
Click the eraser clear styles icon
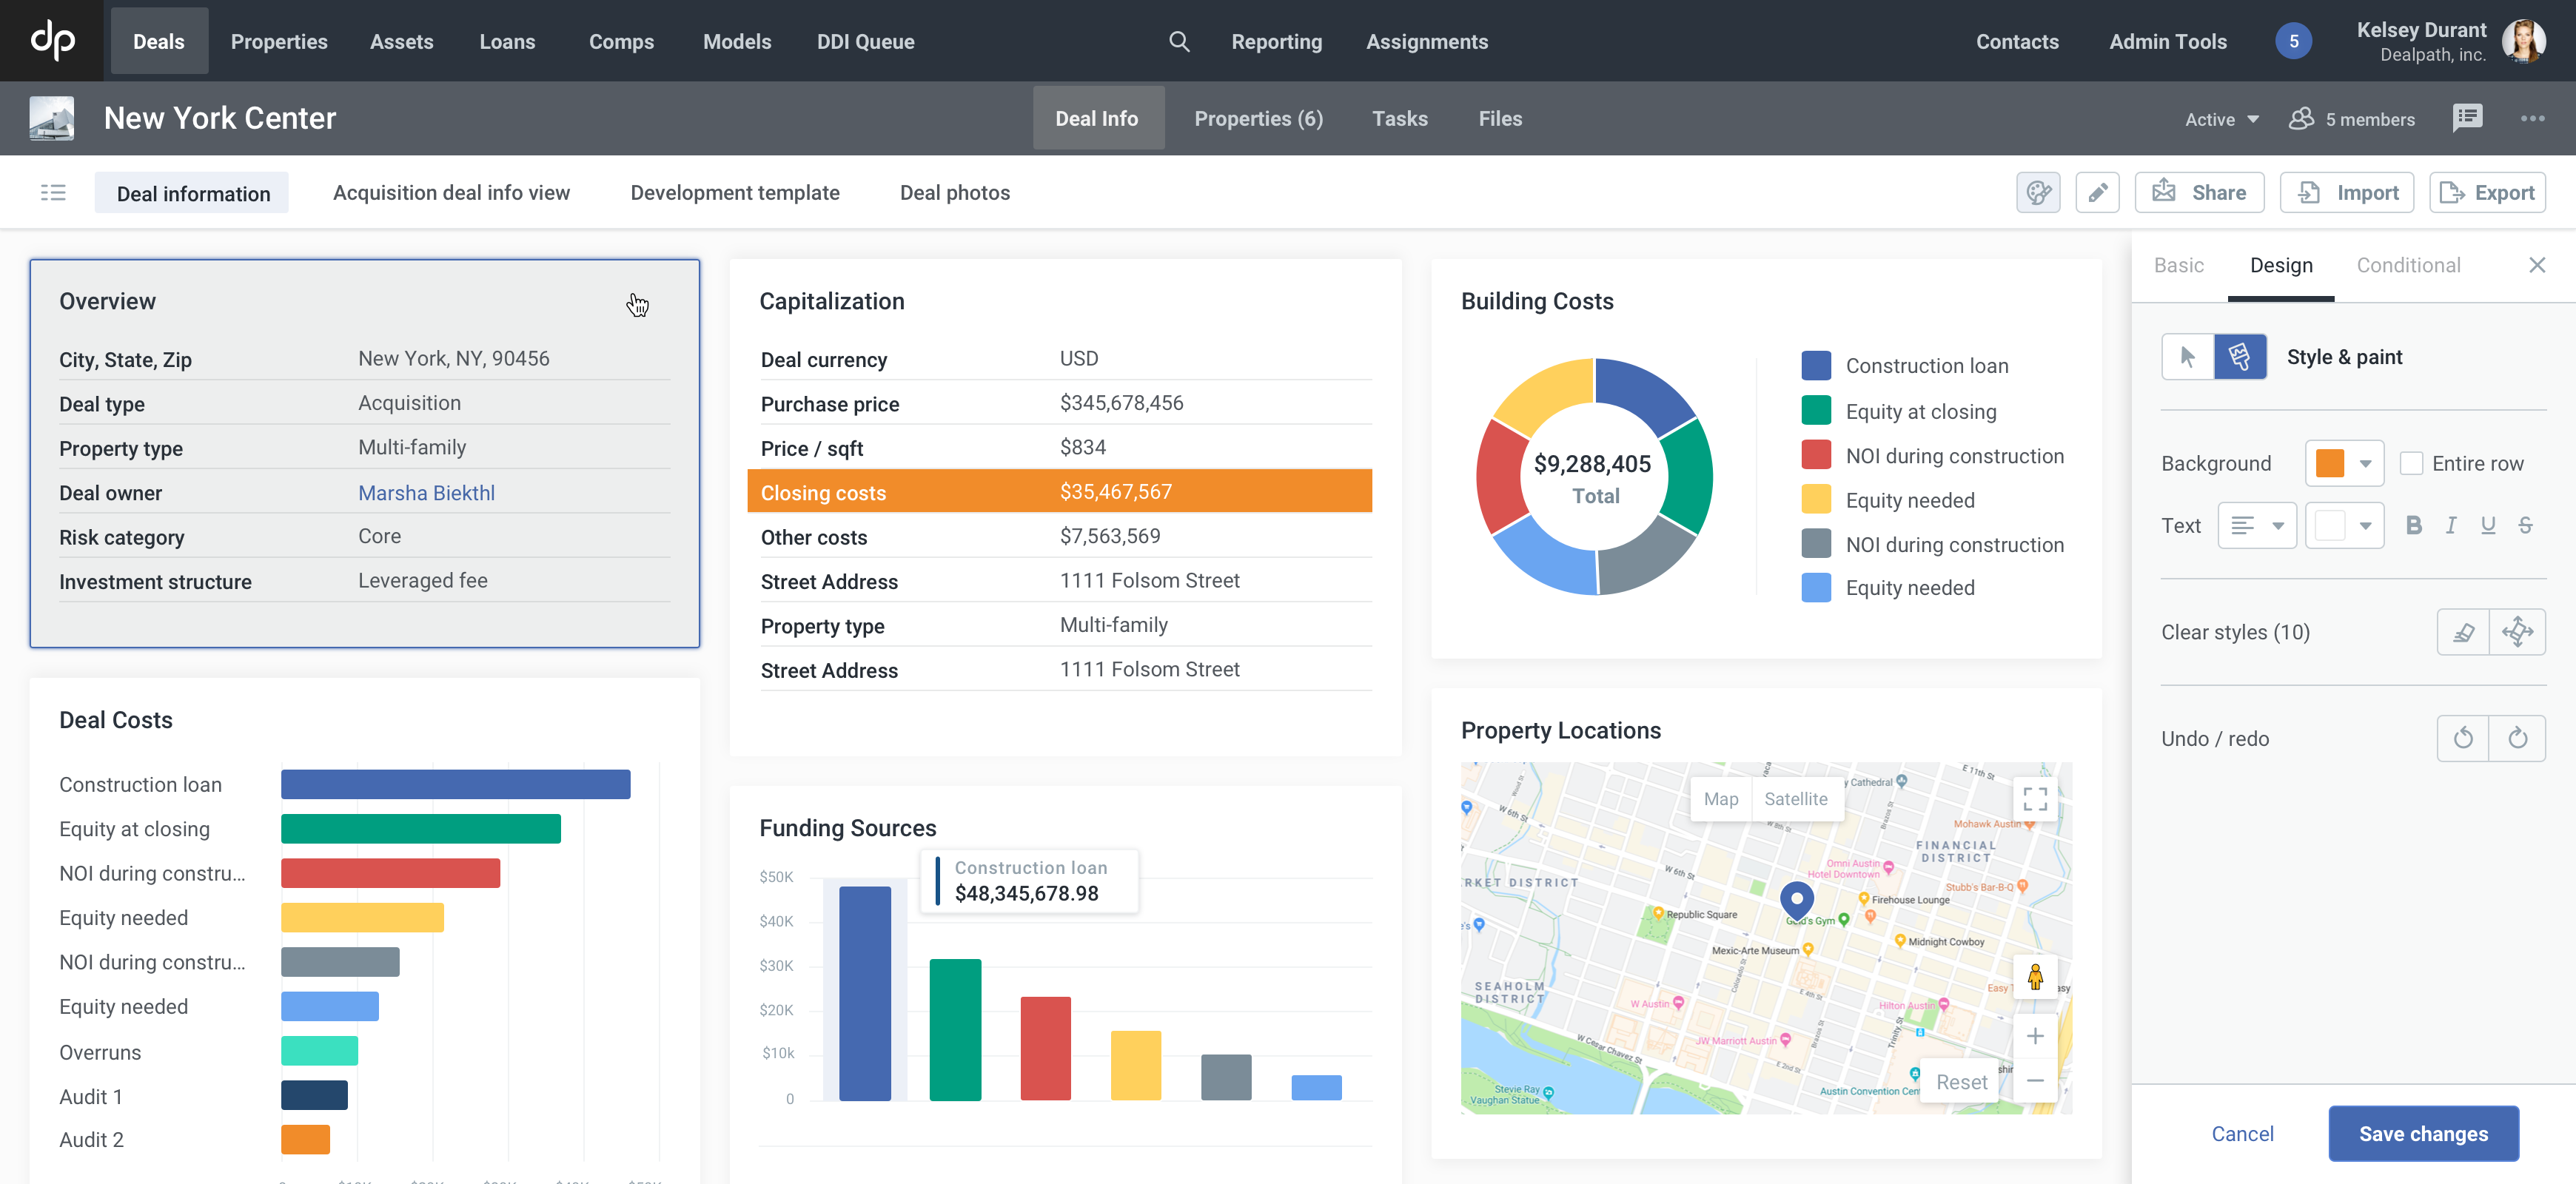(x=2463, y=632)
